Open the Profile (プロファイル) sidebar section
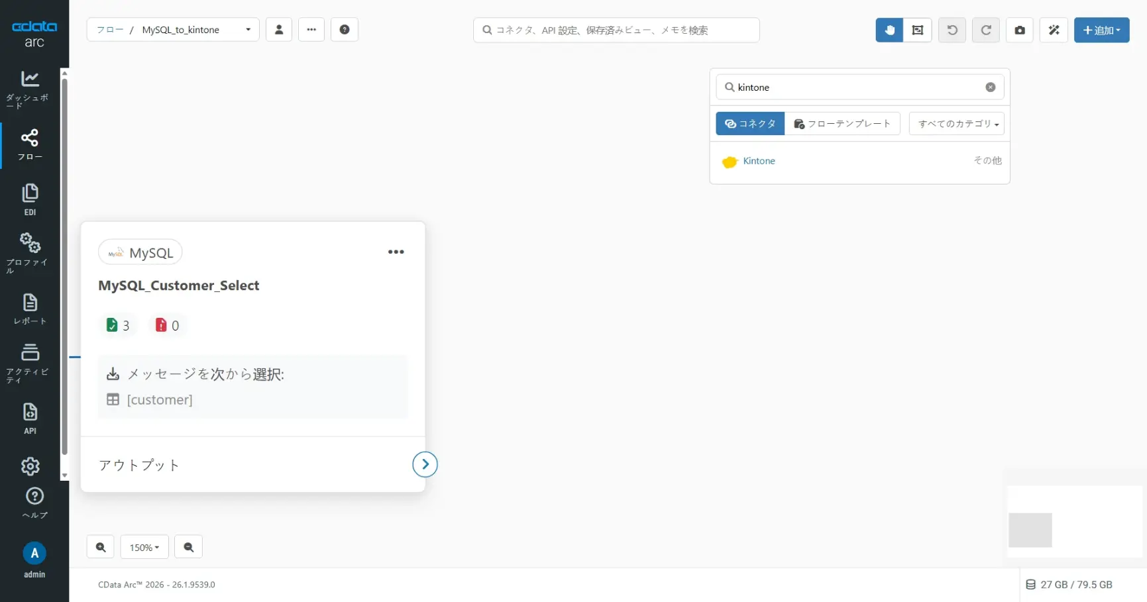Image resolution: width=1147 pixels, height=602 pixels. 30,253
